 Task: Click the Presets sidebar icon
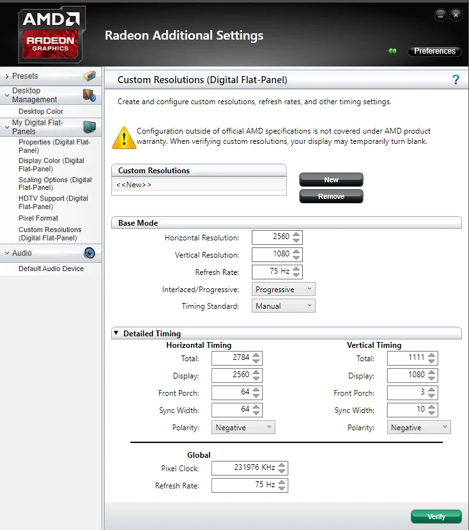pyautogui.click(x=89, y=76)
